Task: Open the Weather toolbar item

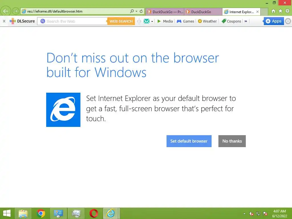Action: [207, 21]
